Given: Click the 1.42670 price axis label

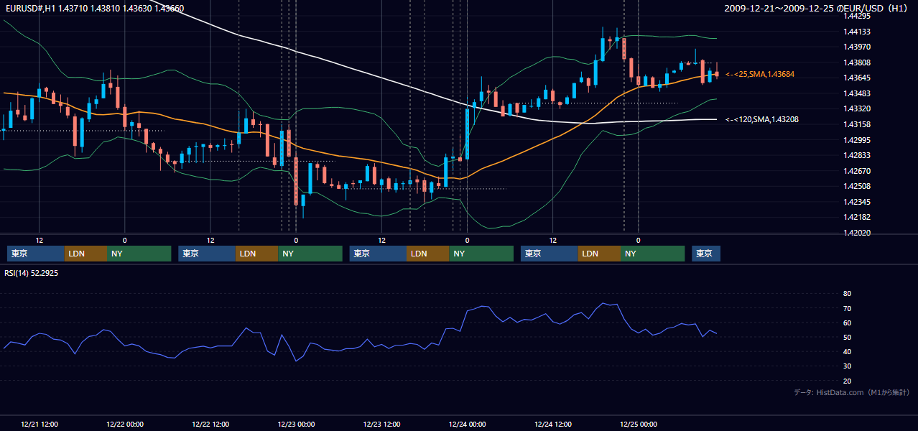Looking at the screenshot, I should tap(857, 171).
